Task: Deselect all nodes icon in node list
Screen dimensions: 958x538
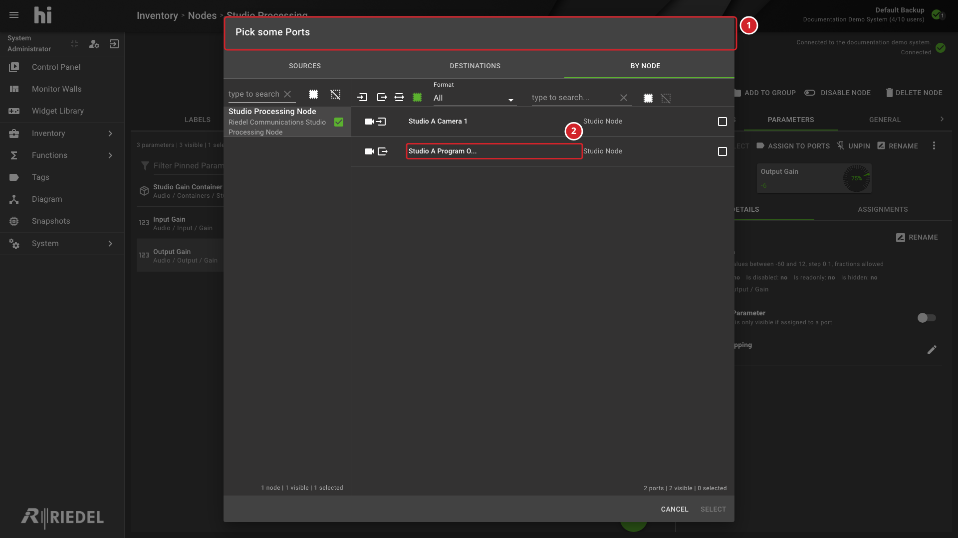Action: (x=336, y=94)
